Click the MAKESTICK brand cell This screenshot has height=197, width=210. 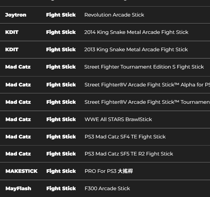[22, 171]
